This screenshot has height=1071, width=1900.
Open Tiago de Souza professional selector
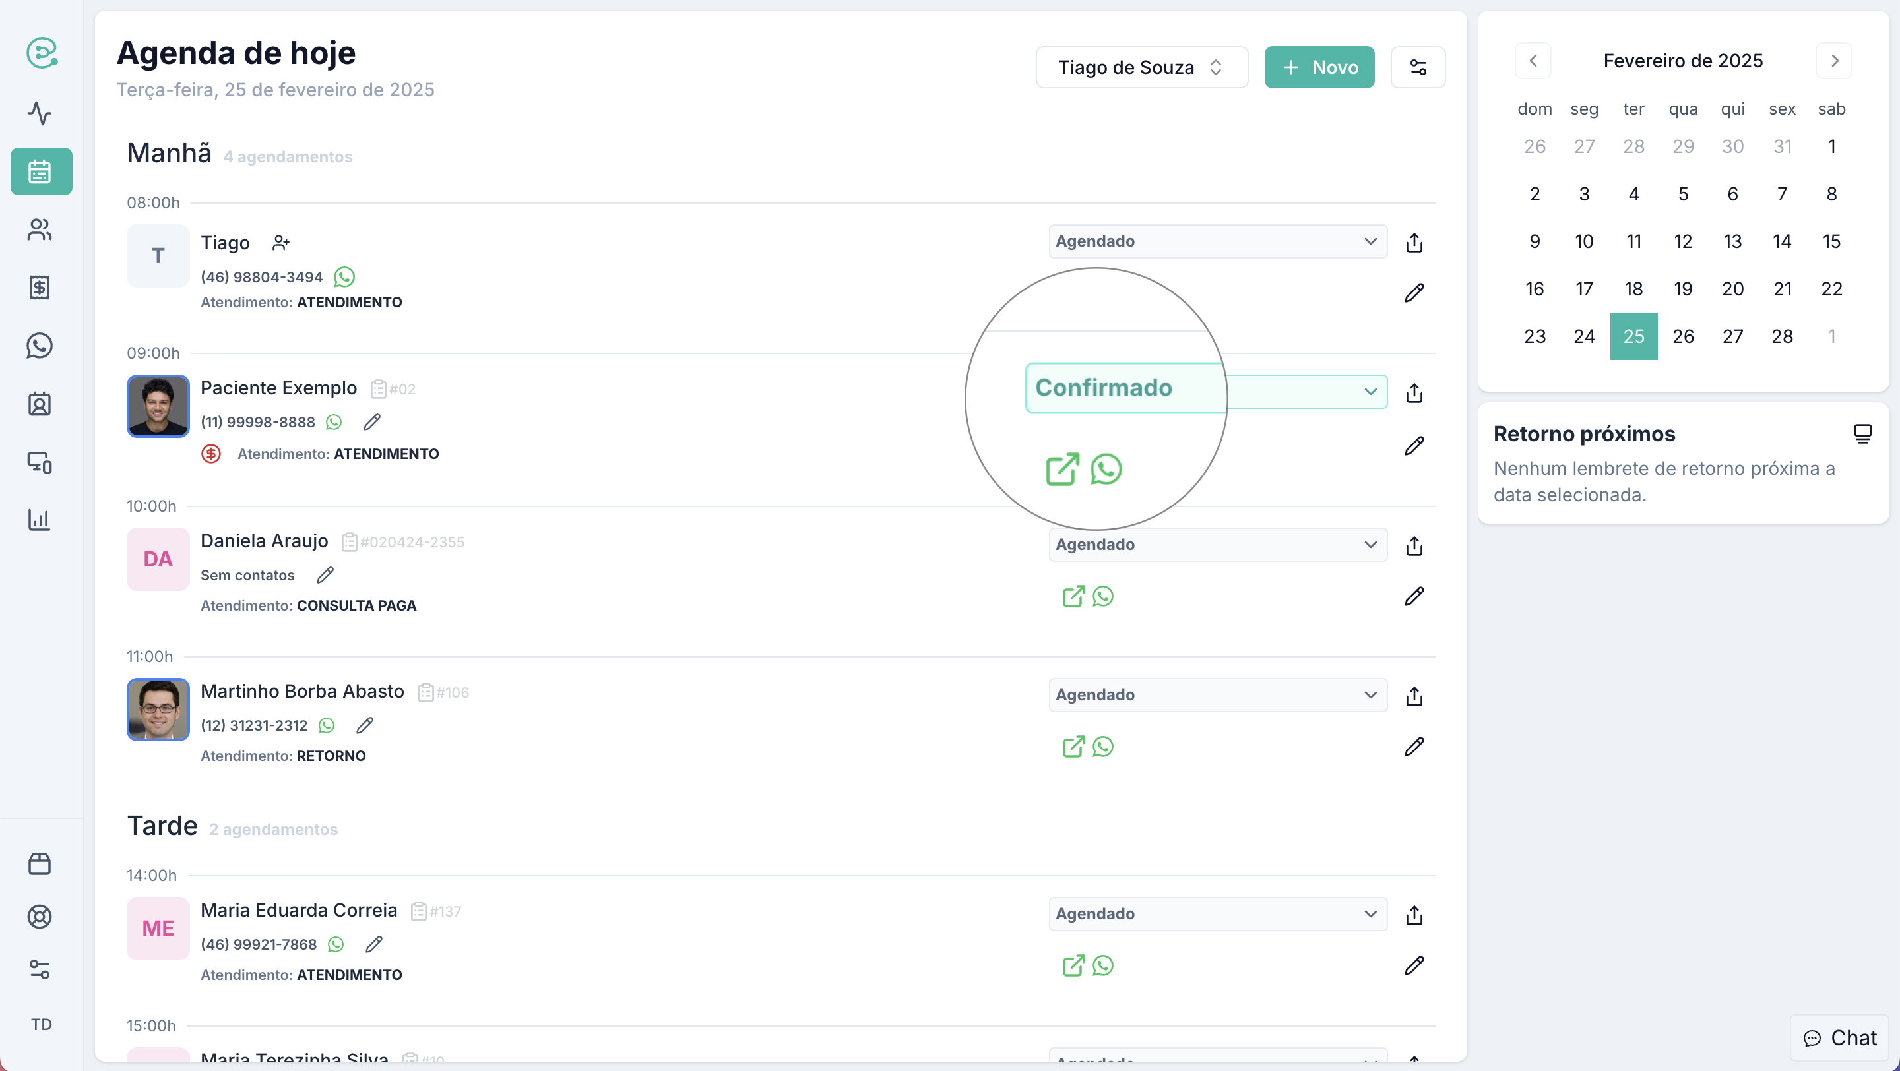tap(1141, 68)
